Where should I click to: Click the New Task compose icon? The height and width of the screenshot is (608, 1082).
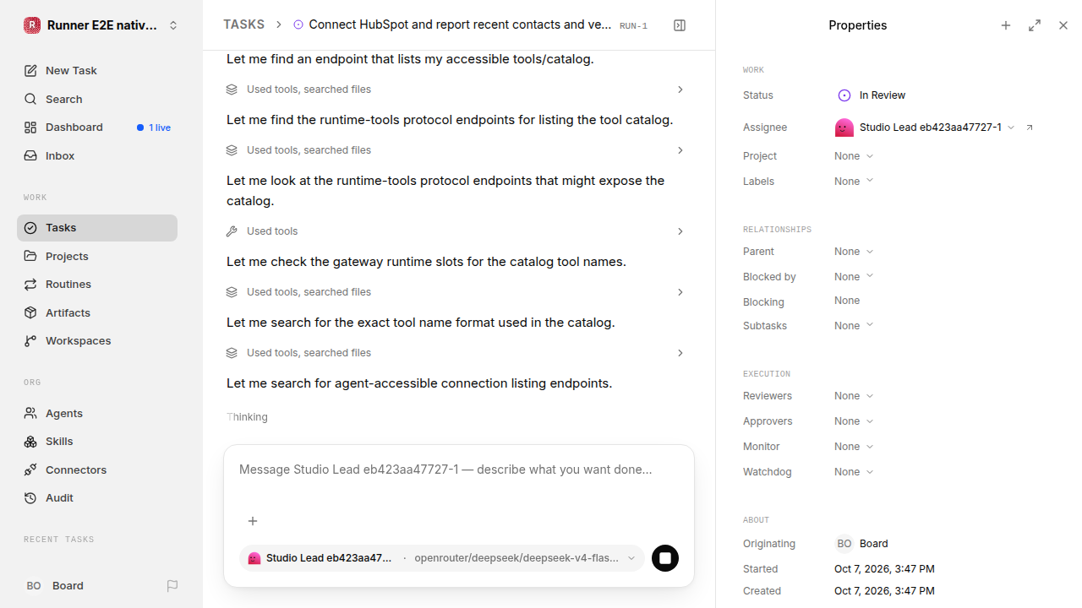(30, 71)
